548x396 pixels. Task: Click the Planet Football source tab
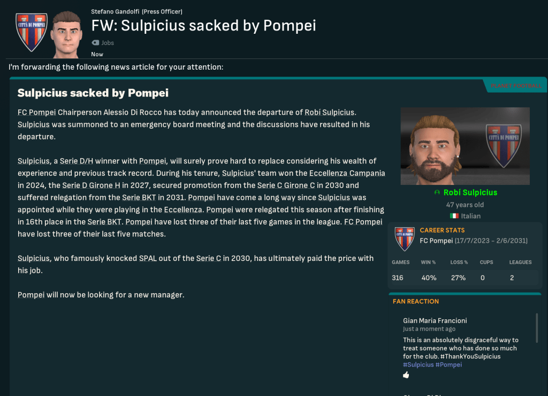click(x=516, y=86)
